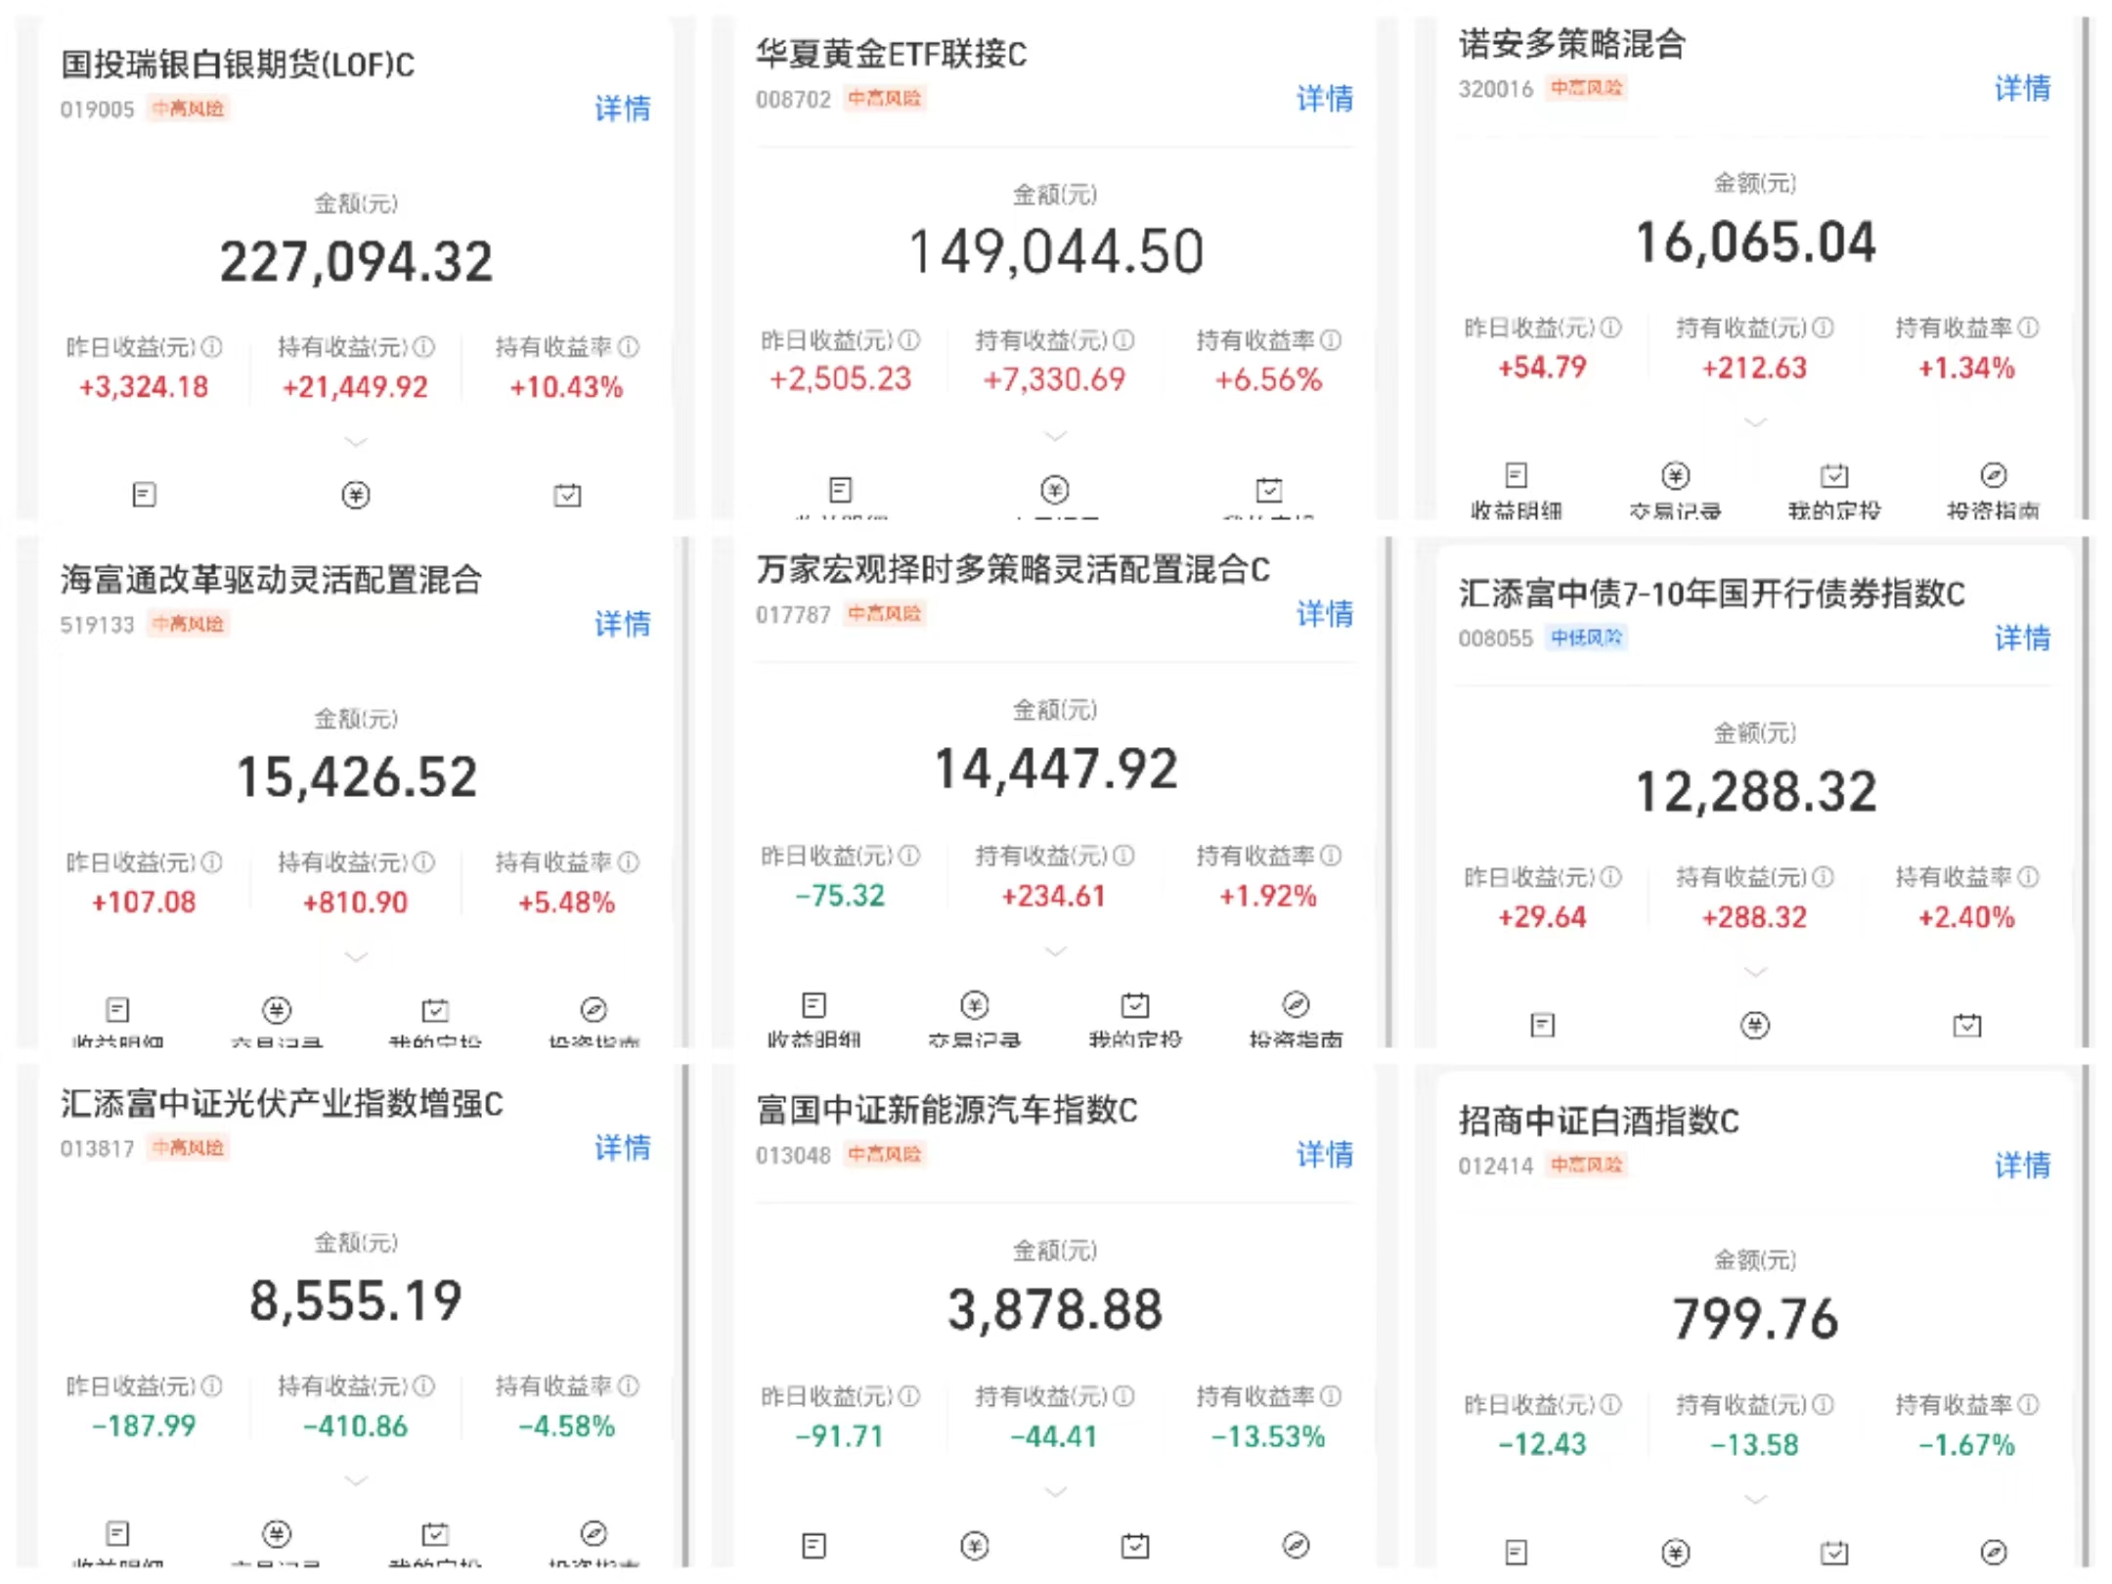The image size is (2112, 1584).
Task: Open 投资指南 compass icon in 诺安多策略混合 card
Action: coord(1994,475)
